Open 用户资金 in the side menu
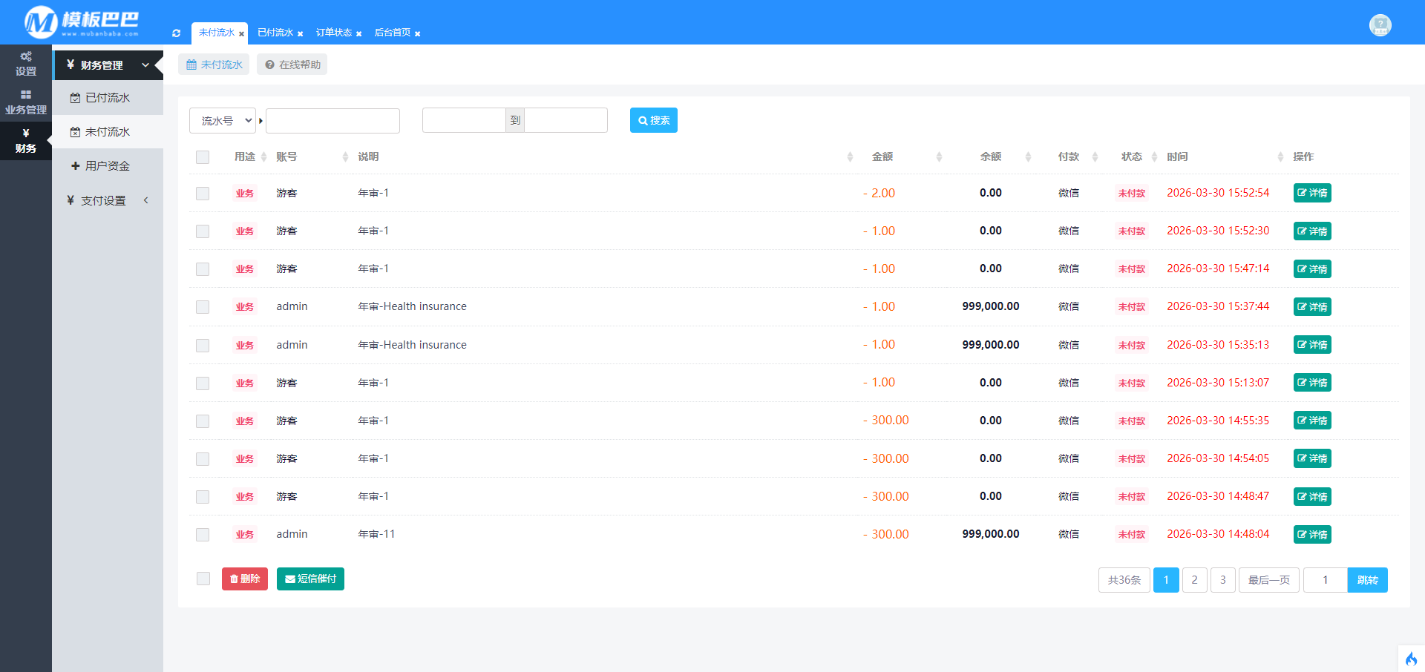Screen dimensions: 1425x672 coord(107,166)
